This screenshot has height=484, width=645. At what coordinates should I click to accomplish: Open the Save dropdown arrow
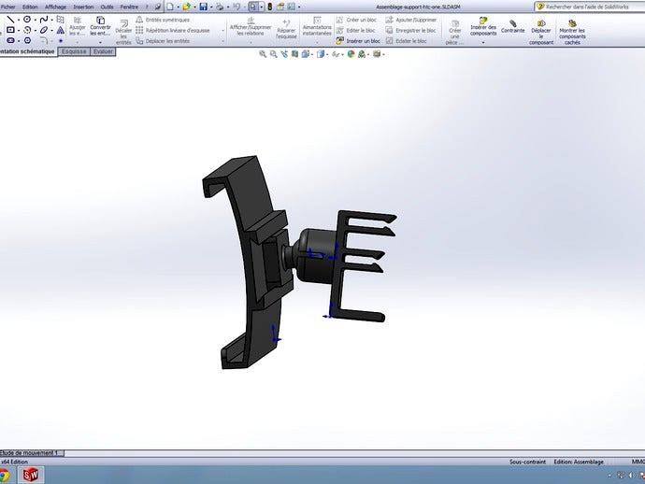click(211, 7)
